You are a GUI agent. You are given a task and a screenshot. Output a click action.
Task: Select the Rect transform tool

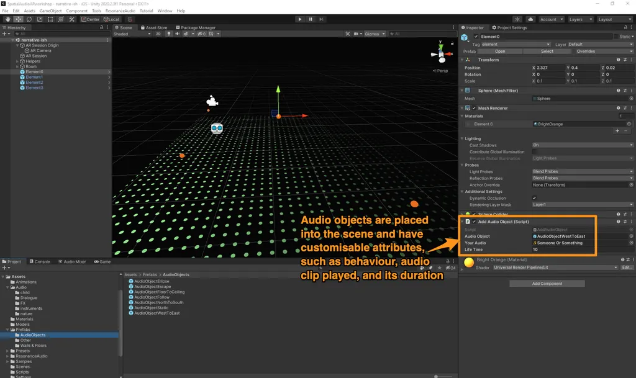pos(50,19)
